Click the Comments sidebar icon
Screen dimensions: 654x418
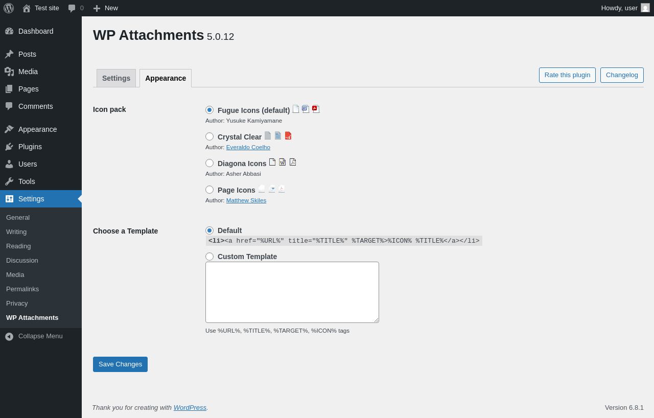[x=9, y=106]
